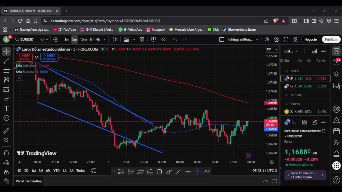Hide all drawings with eye icon
This screenshot has width=342, height=192.
pyautogui.click(x=6, y=181)
